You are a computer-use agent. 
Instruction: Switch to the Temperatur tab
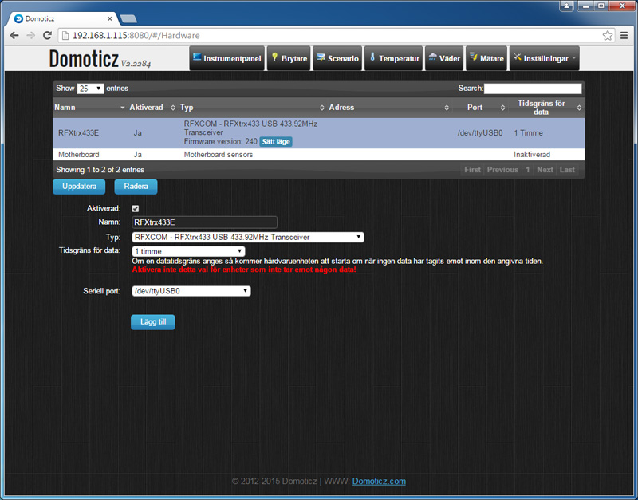coord(393,58)
